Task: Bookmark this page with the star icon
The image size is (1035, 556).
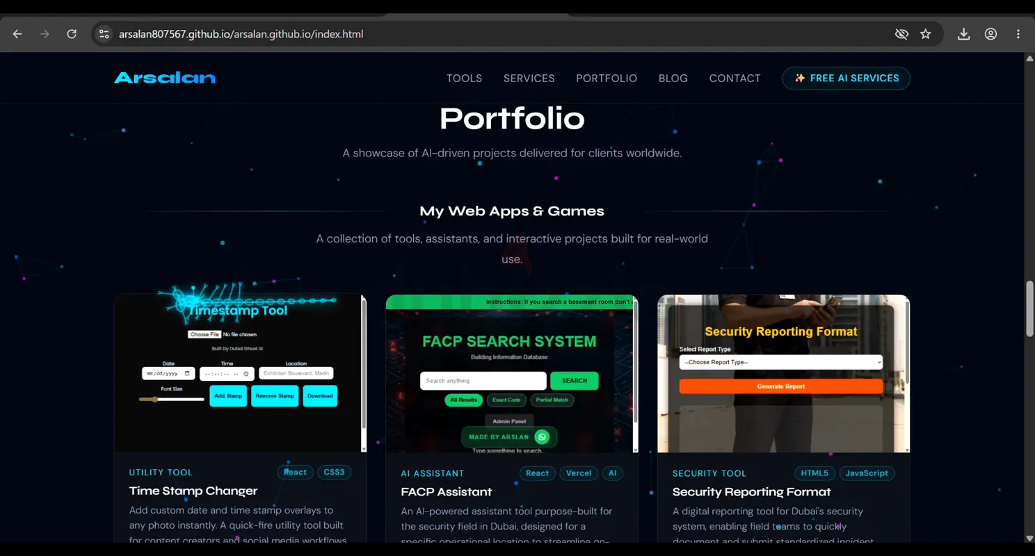Action: tap(926, 34)
